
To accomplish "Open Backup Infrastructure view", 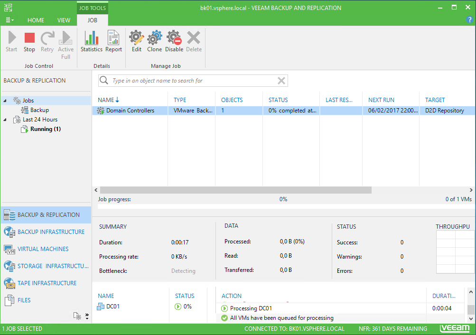I will pyautogui.click(x=46, y=232).
